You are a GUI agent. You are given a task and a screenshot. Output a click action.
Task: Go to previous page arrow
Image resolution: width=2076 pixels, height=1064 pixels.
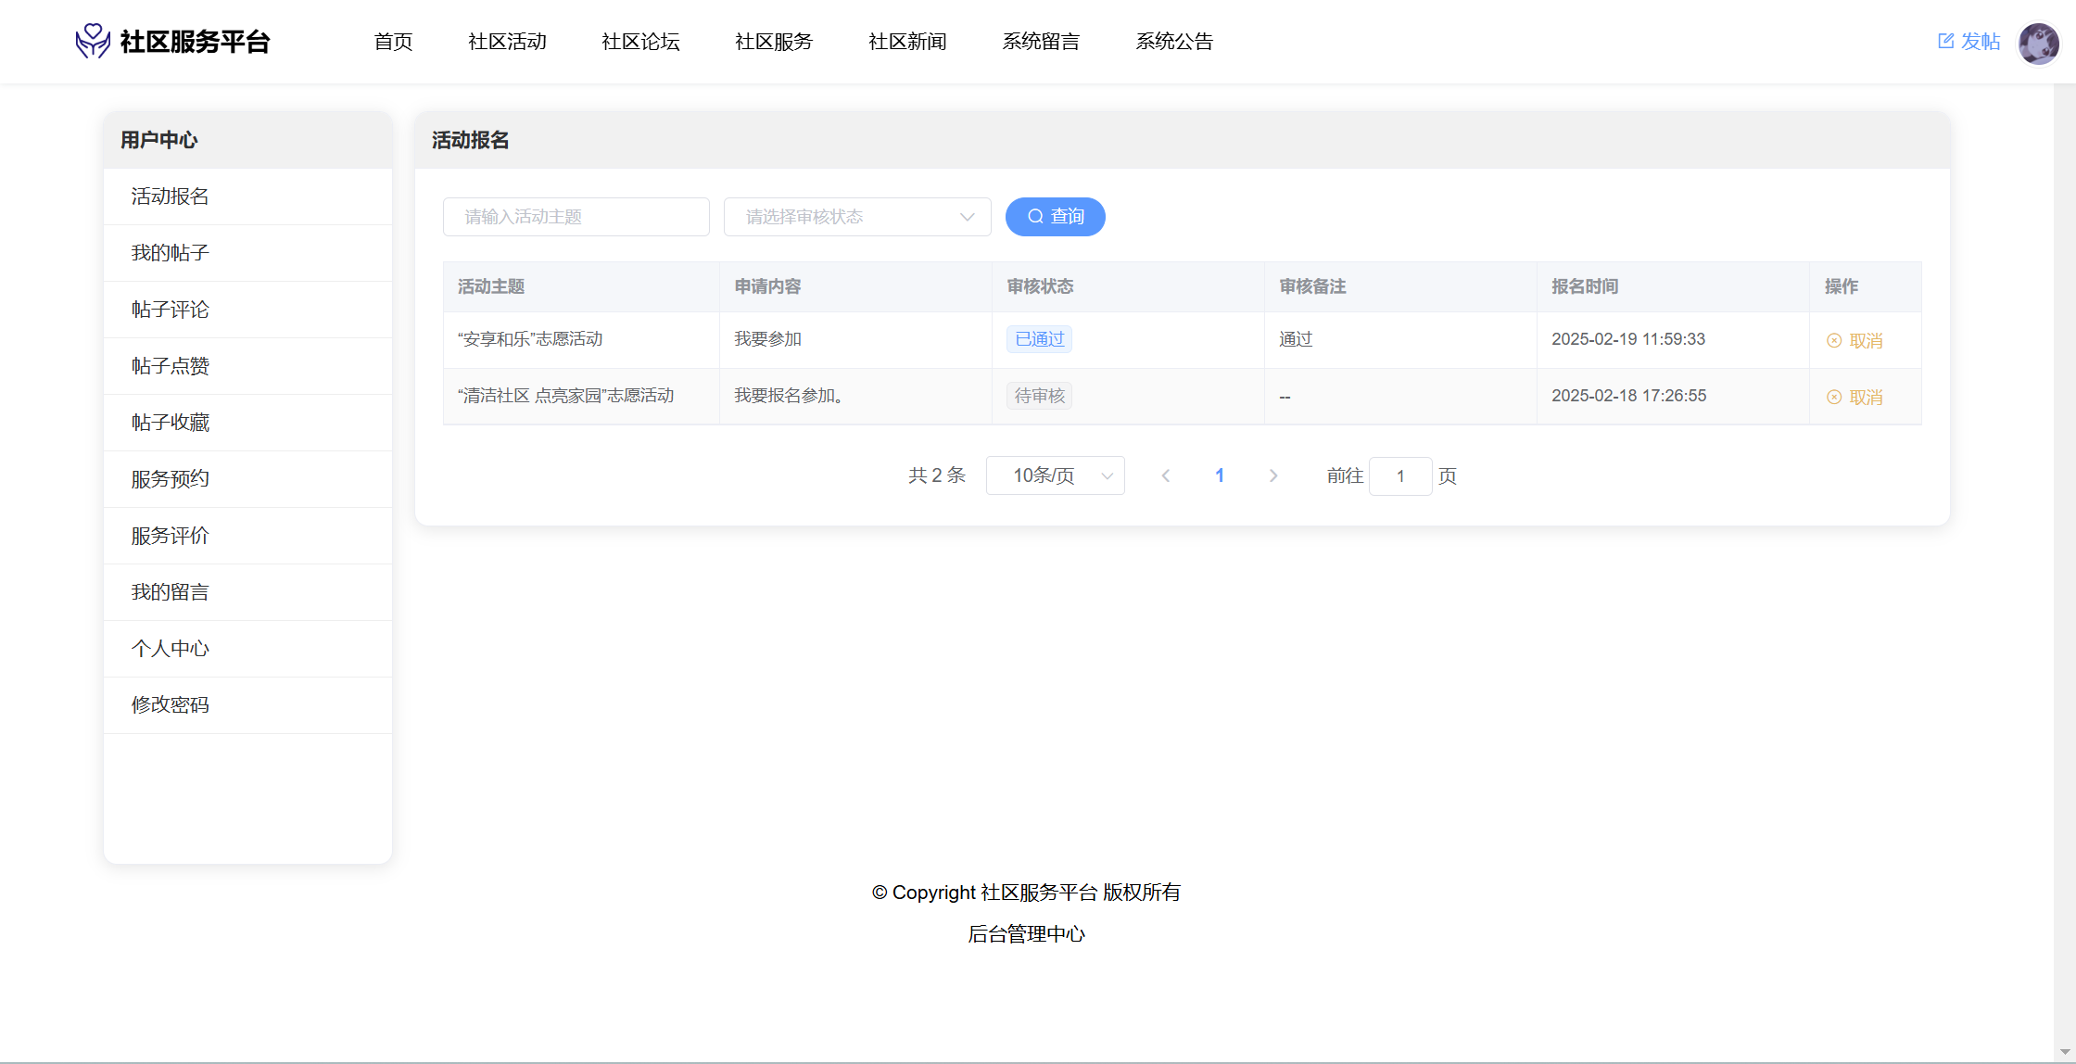(x=1166, y=475)
